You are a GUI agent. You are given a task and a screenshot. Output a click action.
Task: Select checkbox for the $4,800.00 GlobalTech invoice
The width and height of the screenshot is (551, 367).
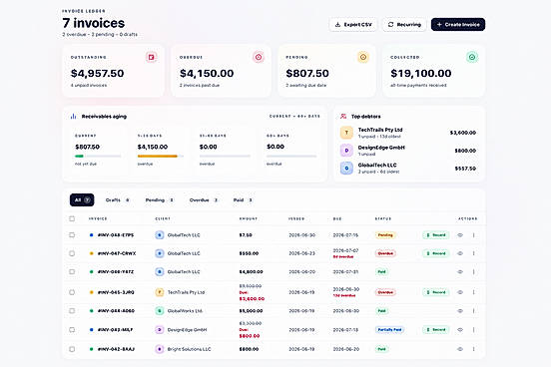(x=72, y=272)
